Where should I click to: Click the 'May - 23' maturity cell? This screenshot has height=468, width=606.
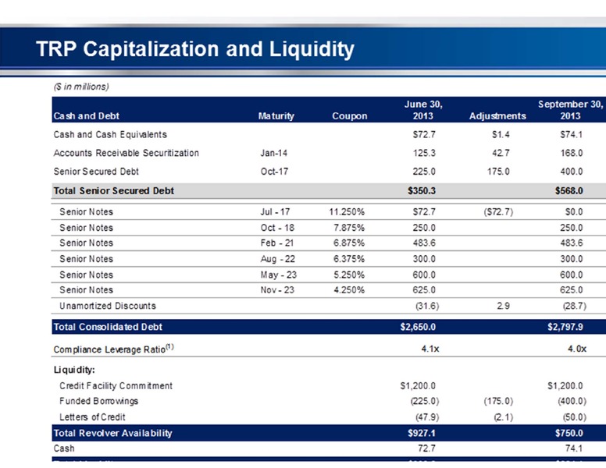[x=278, y=275]
